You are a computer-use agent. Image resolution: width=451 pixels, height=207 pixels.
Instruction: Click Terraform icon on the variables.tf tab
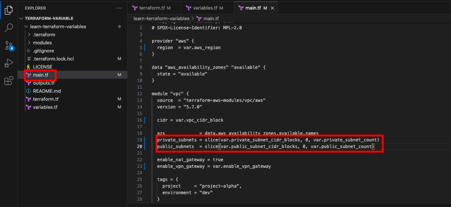(x=188, y=8)
